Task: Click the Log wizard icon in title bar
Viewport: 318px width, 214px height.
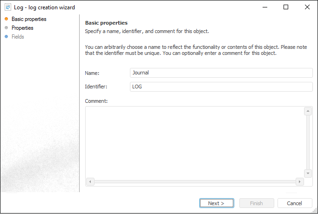Action: (7, 7)
